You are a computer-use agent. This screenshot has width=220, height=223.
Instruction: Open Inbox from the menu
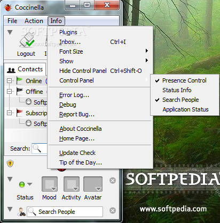pyautogui.click(x=100, y=42)
